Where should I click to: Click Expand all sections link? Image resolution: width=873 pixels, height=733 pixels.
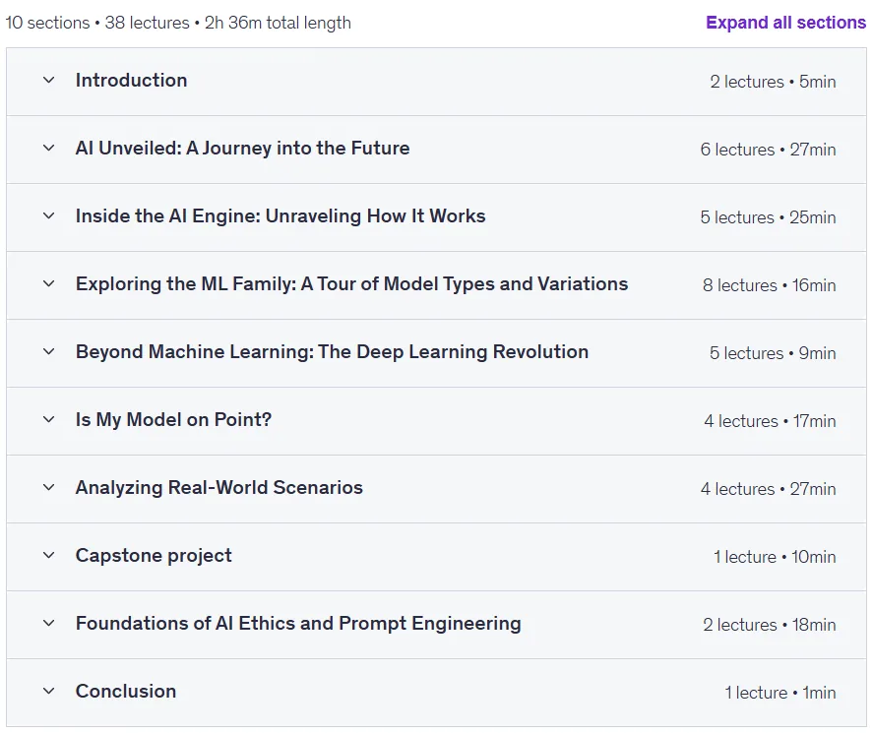click(x=785, y=23)
